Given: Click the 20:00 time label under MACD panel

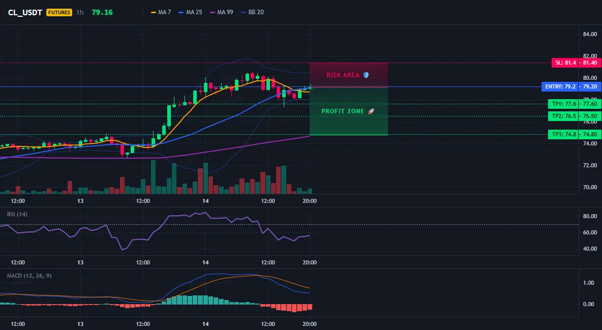Looking at the screenshot, I should click(x=310, y=324).
